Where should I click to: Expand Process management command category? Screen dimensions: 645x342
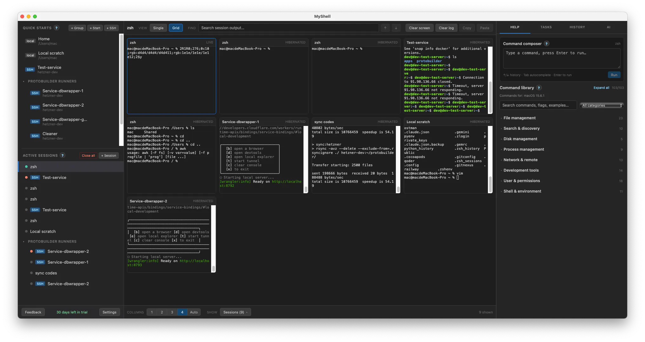click(562, 149)
